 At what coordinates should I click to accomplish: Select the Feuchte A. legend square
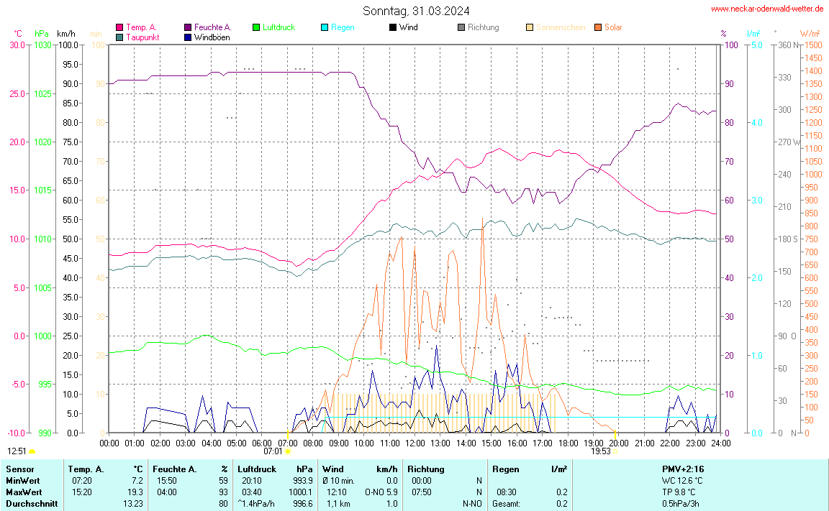tap(188, 27)
